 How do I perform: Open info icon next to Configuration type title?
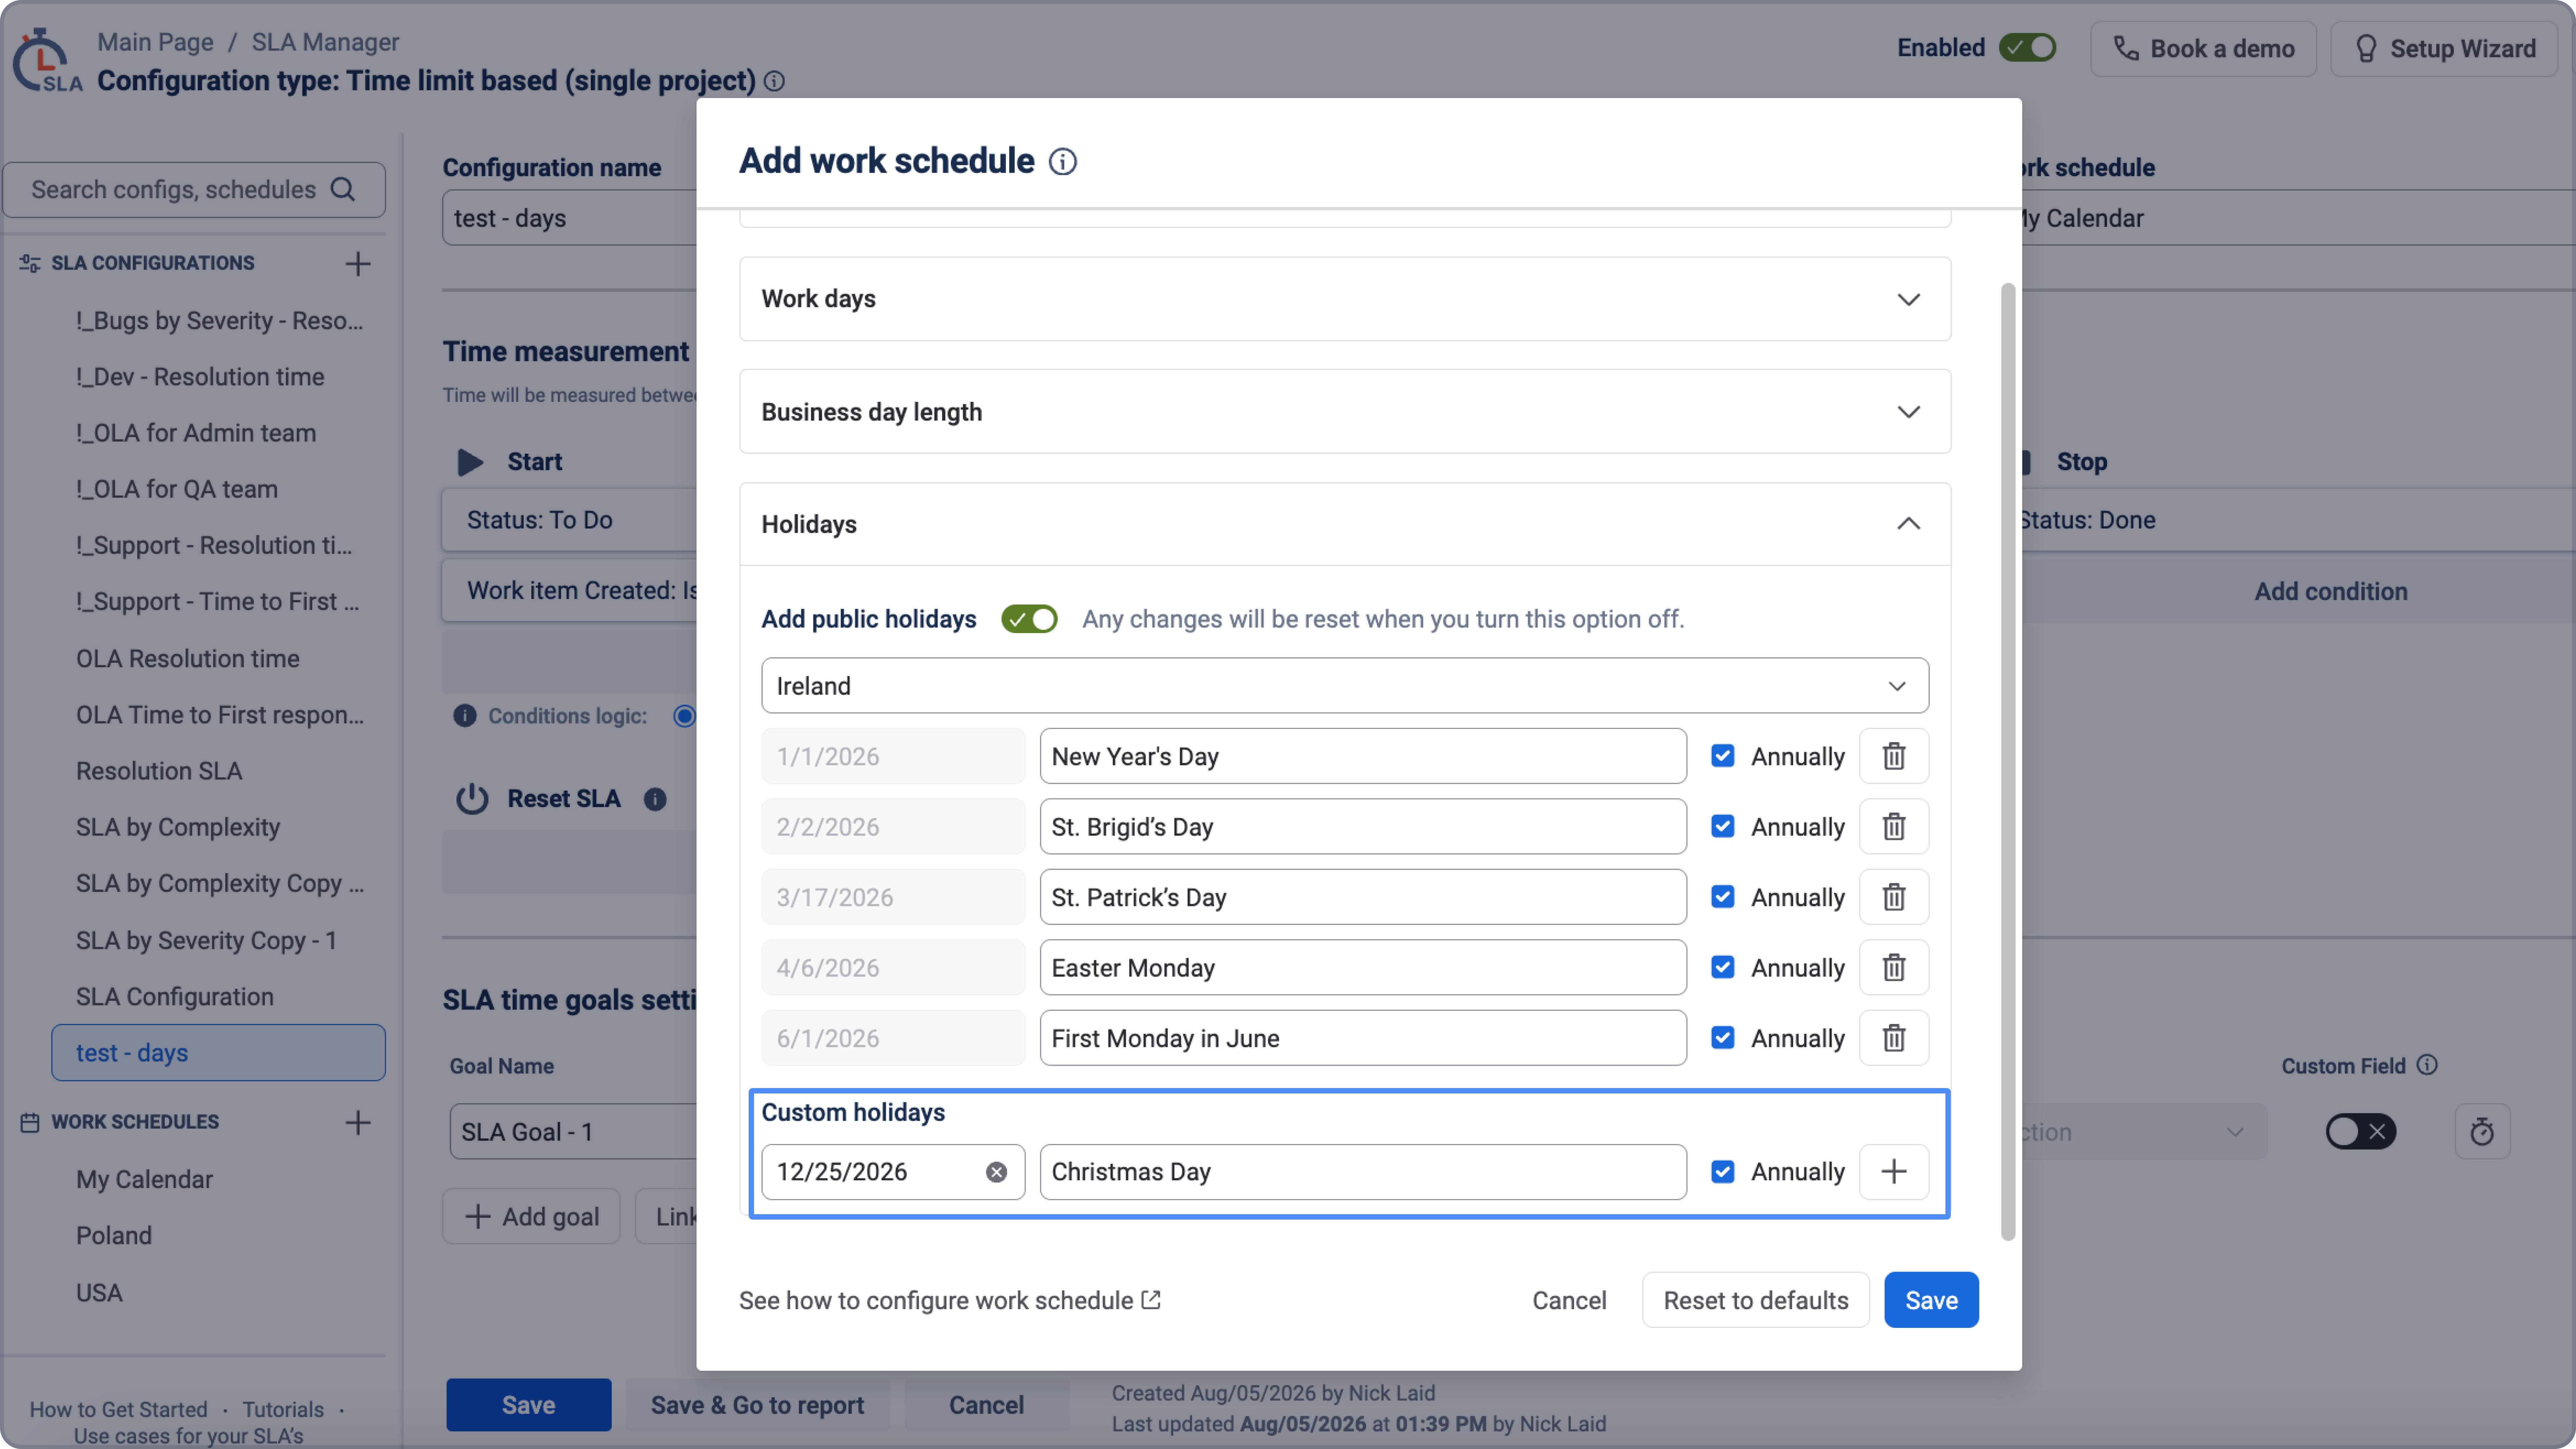tap(774, 81)
